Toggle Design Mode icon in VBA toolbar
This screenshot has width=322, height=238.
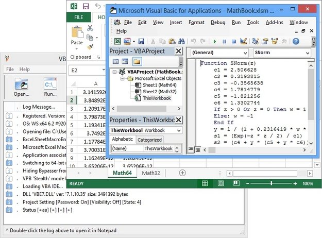[243, 41]
